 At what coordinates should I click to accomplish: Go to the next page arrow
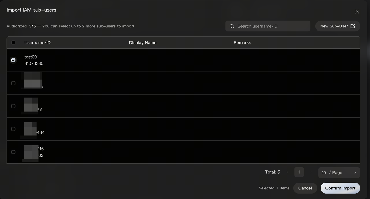(x=311, y=172)
